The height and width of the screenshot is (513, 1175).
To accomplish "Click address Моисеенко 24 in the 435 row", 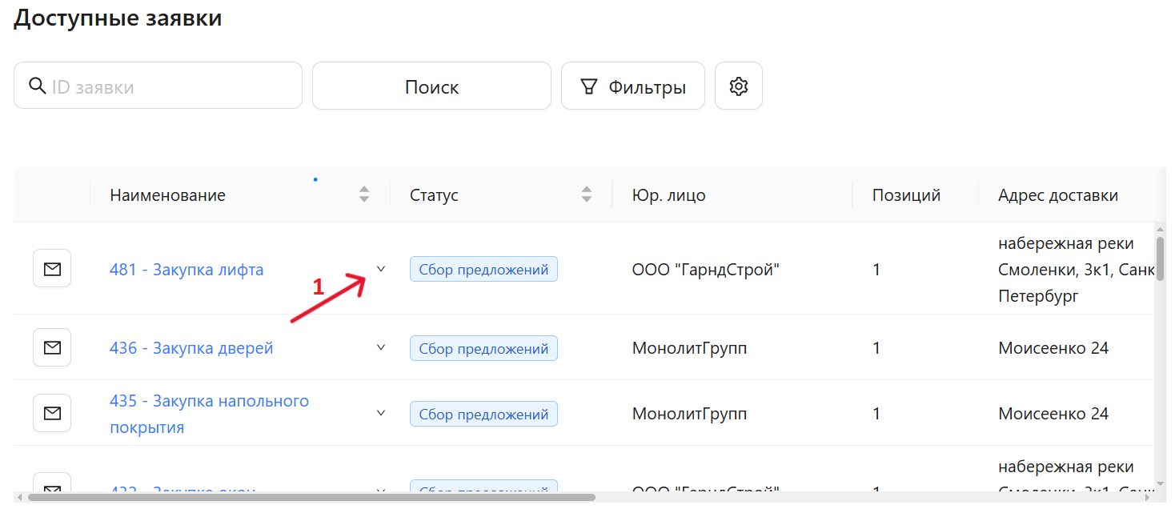I will tap(1053, 414).
